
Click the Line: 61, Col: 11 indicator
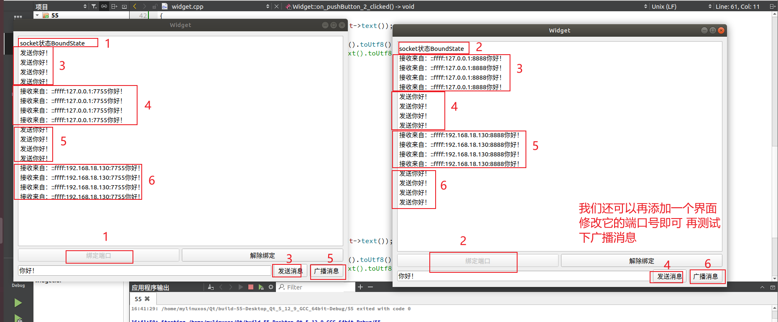point(737,6)
